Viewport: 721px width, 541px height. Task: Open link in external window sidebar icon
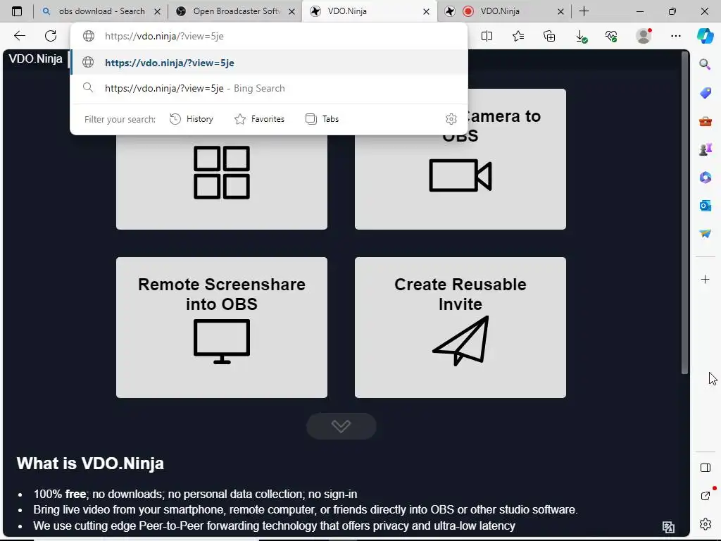706,495
